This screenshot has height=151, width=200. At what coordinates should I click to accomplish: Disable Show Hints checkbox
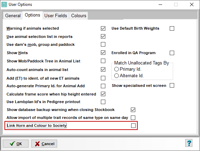click(x=103, y=53)
